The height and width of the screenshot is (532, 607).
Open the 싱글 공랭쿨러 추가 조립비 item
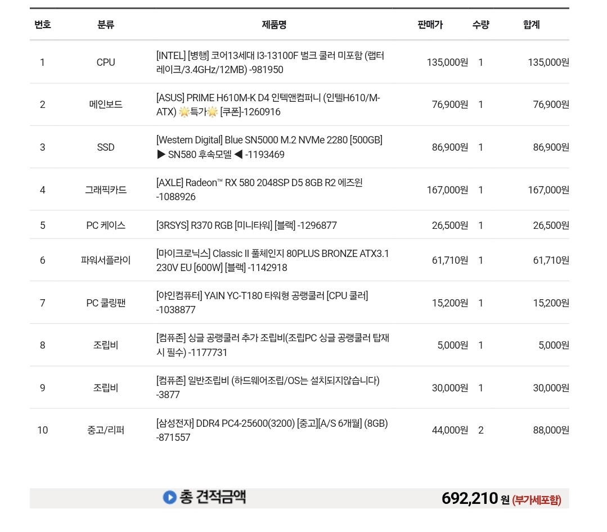click(x=272, y=345)
